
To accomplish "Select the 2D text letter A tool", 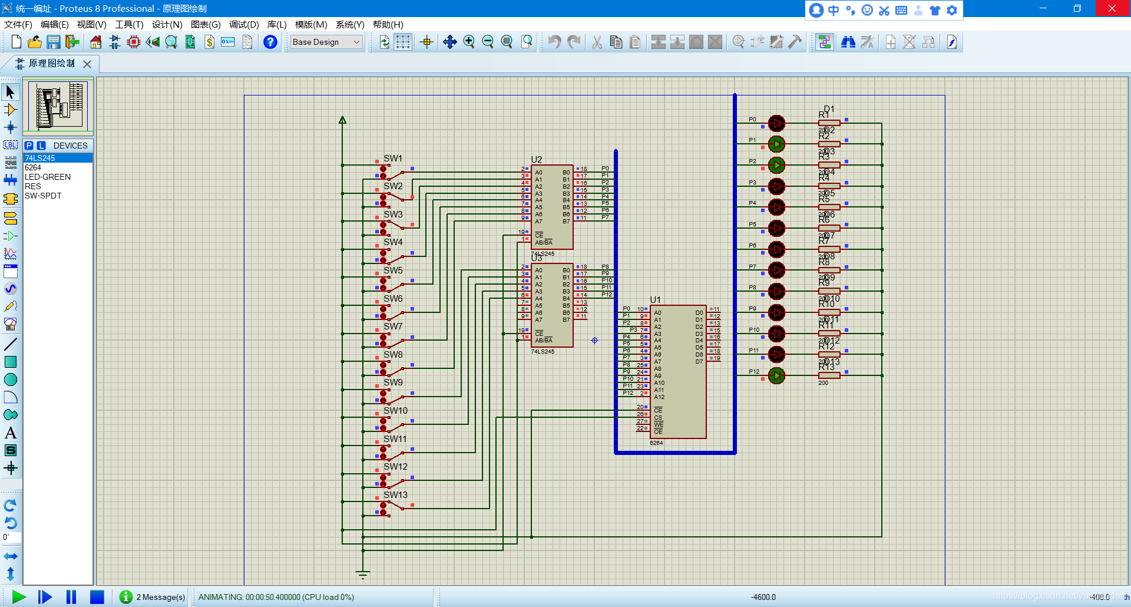I will tap(11, 433).
